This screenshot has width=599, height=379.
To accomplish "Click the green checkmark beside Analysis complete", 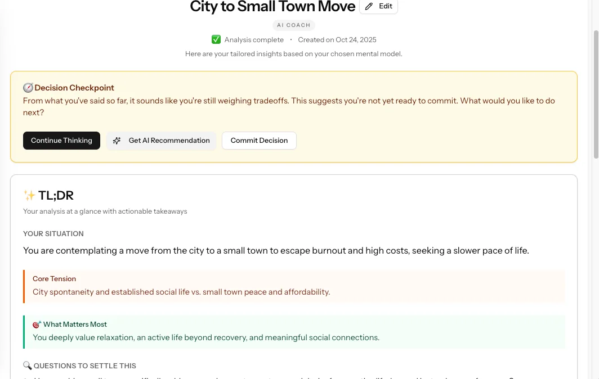I will tap(216, 39).
